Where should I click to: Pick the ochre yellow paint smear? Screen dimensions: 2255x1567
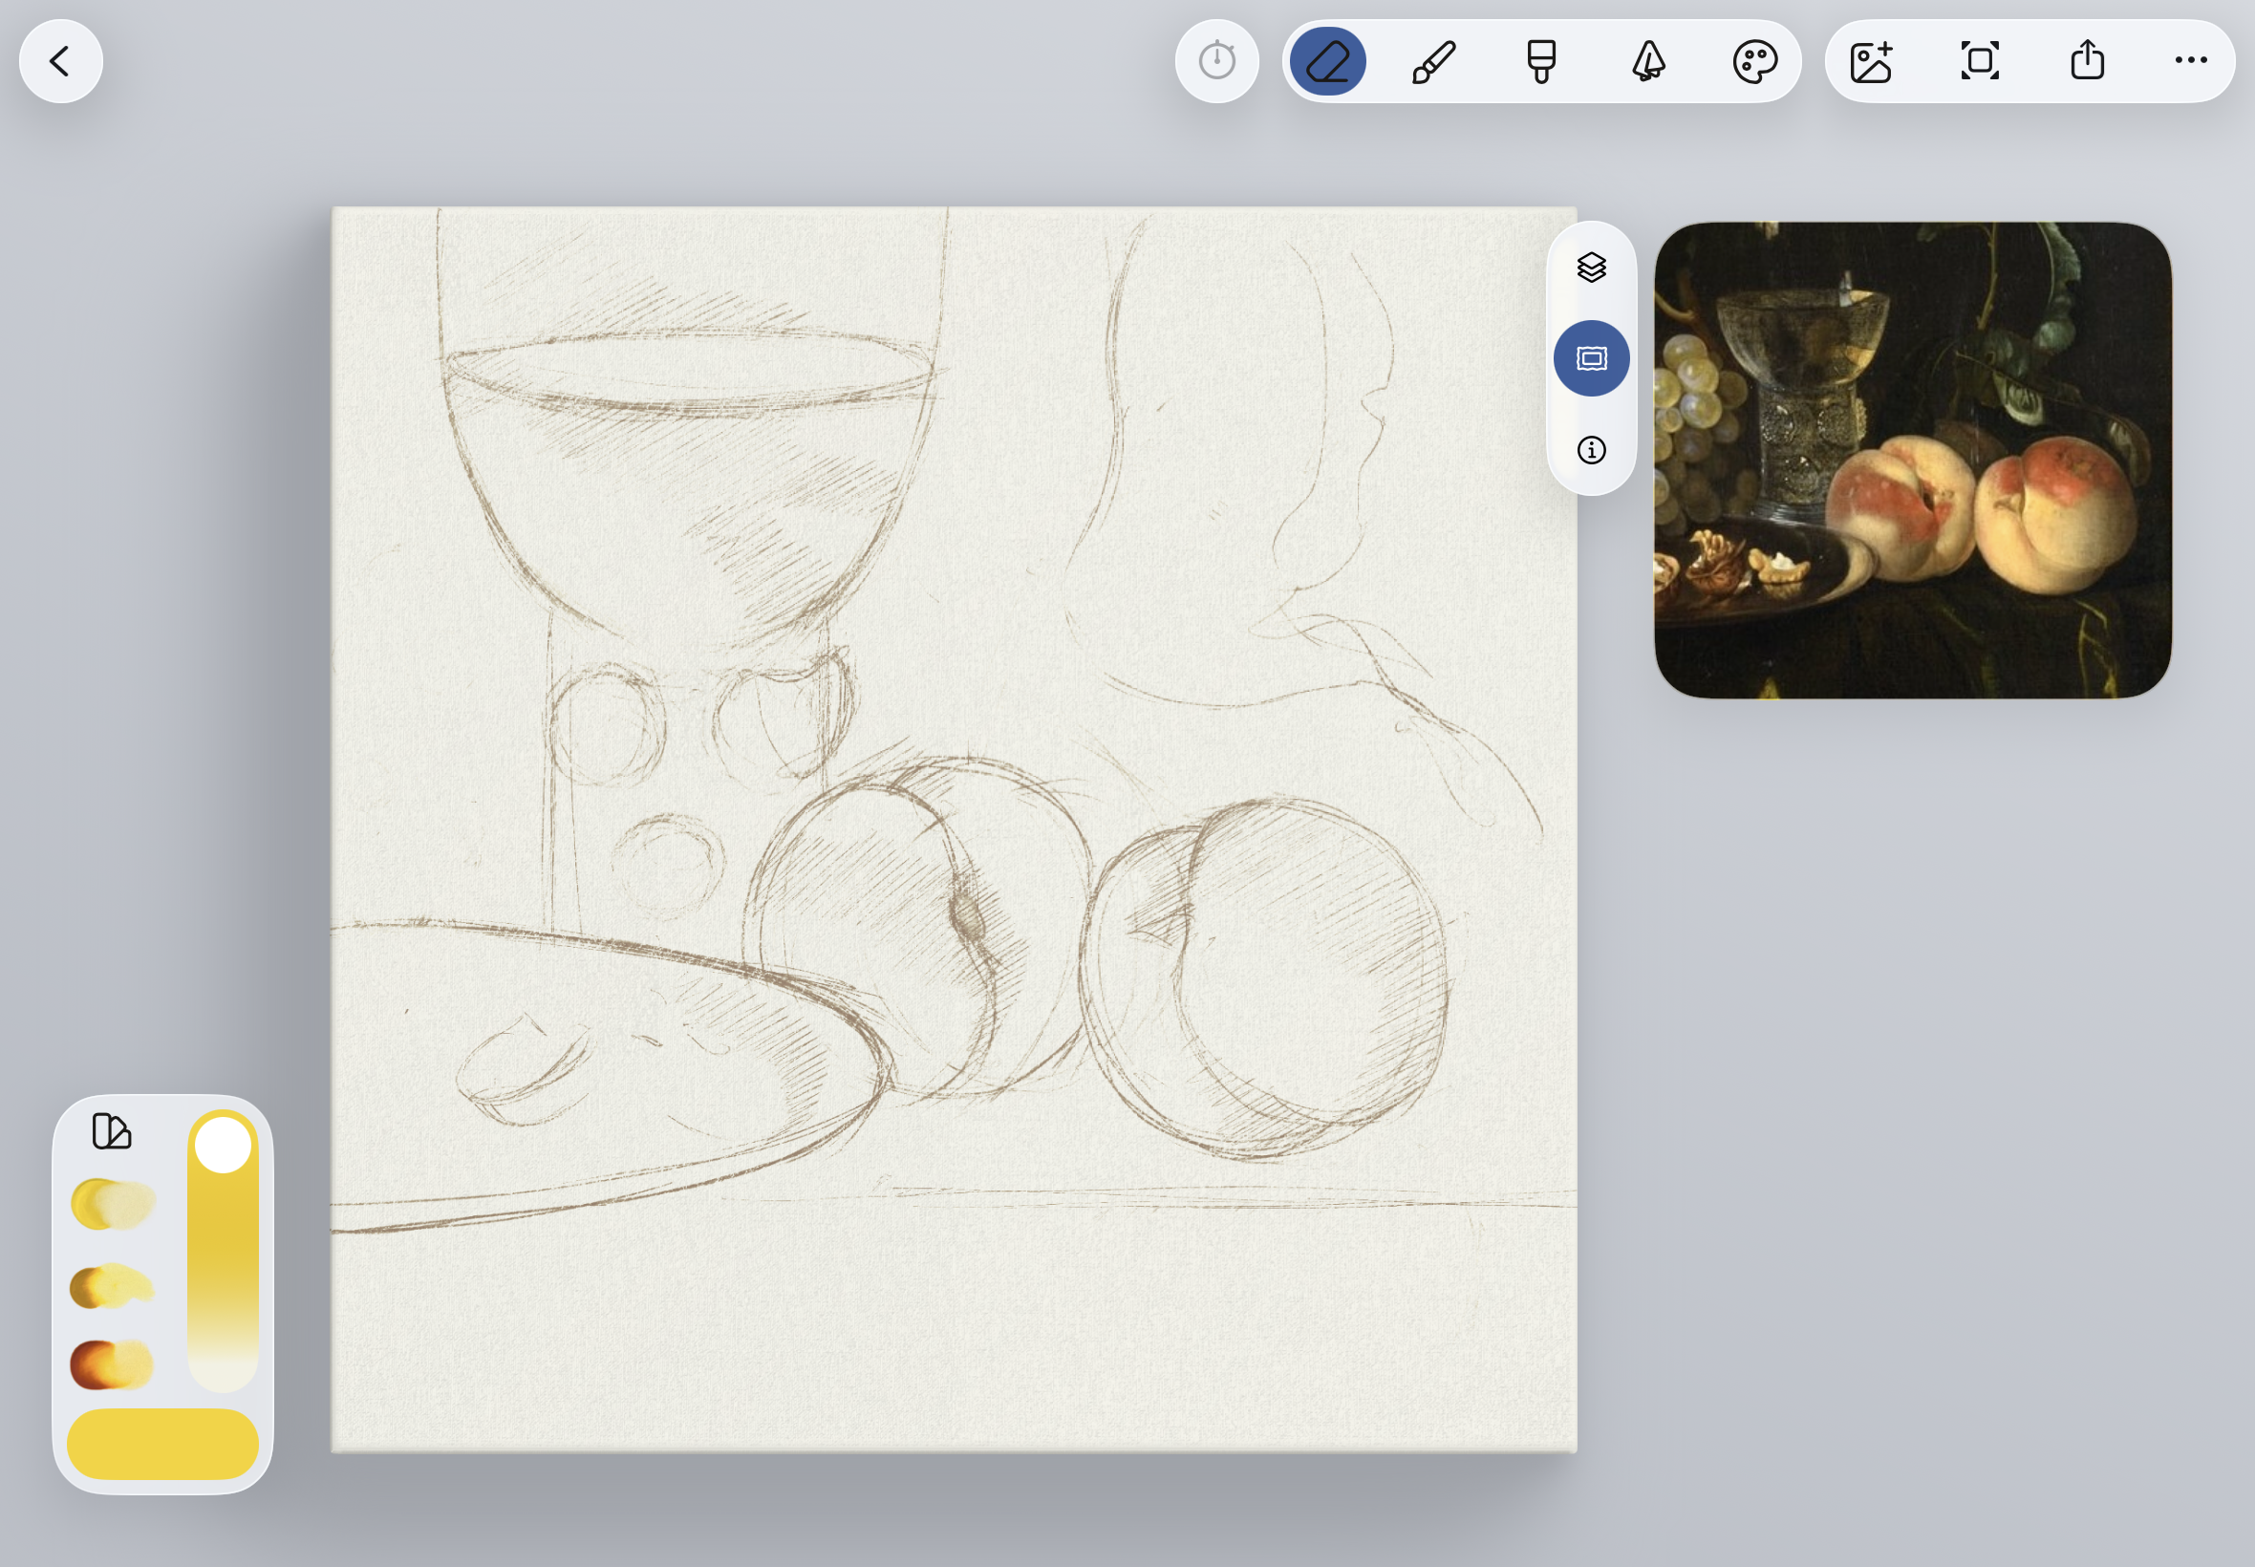pos(111,1285)
